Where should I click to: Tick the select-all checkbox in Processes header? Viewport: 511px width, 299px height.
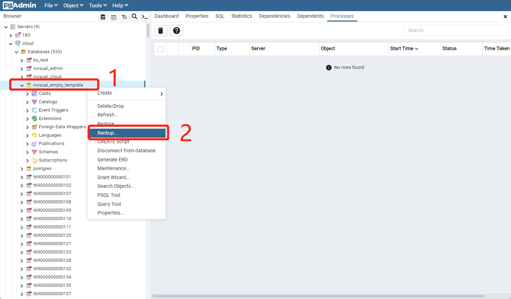pyautogui.click(x=160, y=49)
